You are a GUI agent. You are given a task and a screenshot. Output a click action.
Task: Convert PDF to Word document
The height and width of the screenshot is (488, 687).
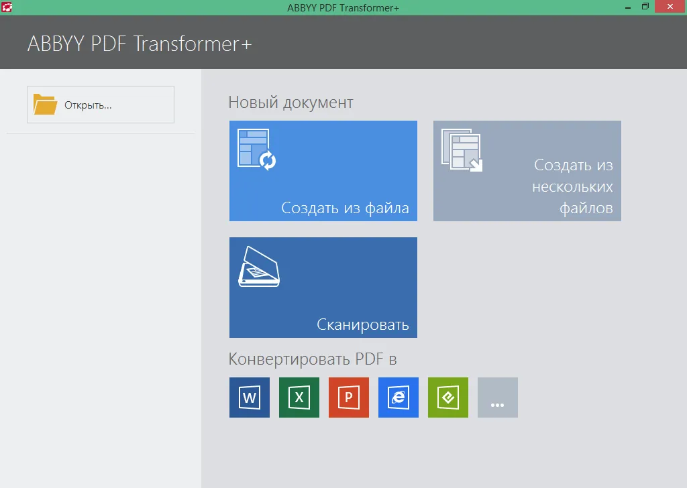click(x=250, y=398)
